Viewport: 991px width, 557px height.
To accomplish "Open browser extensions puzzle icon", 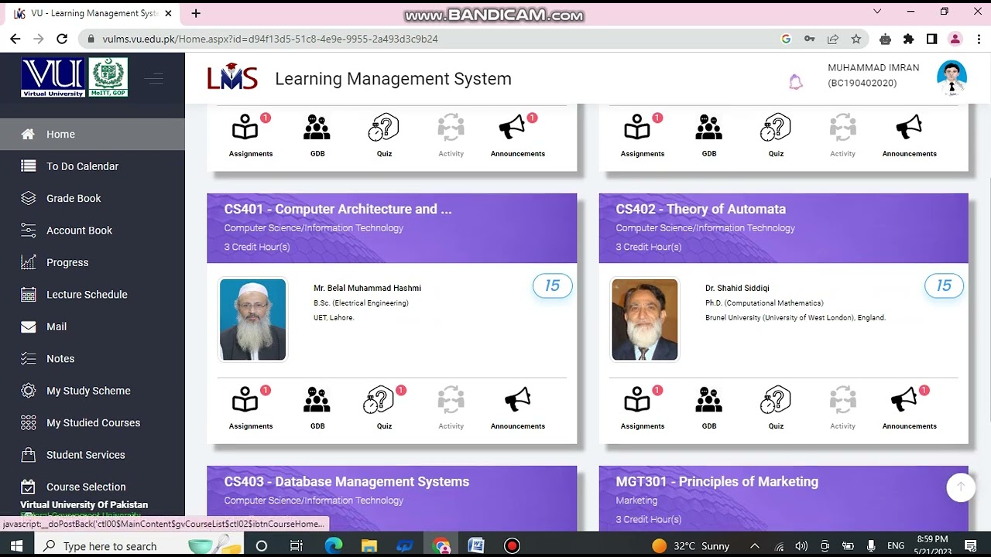I will point(908,39).
